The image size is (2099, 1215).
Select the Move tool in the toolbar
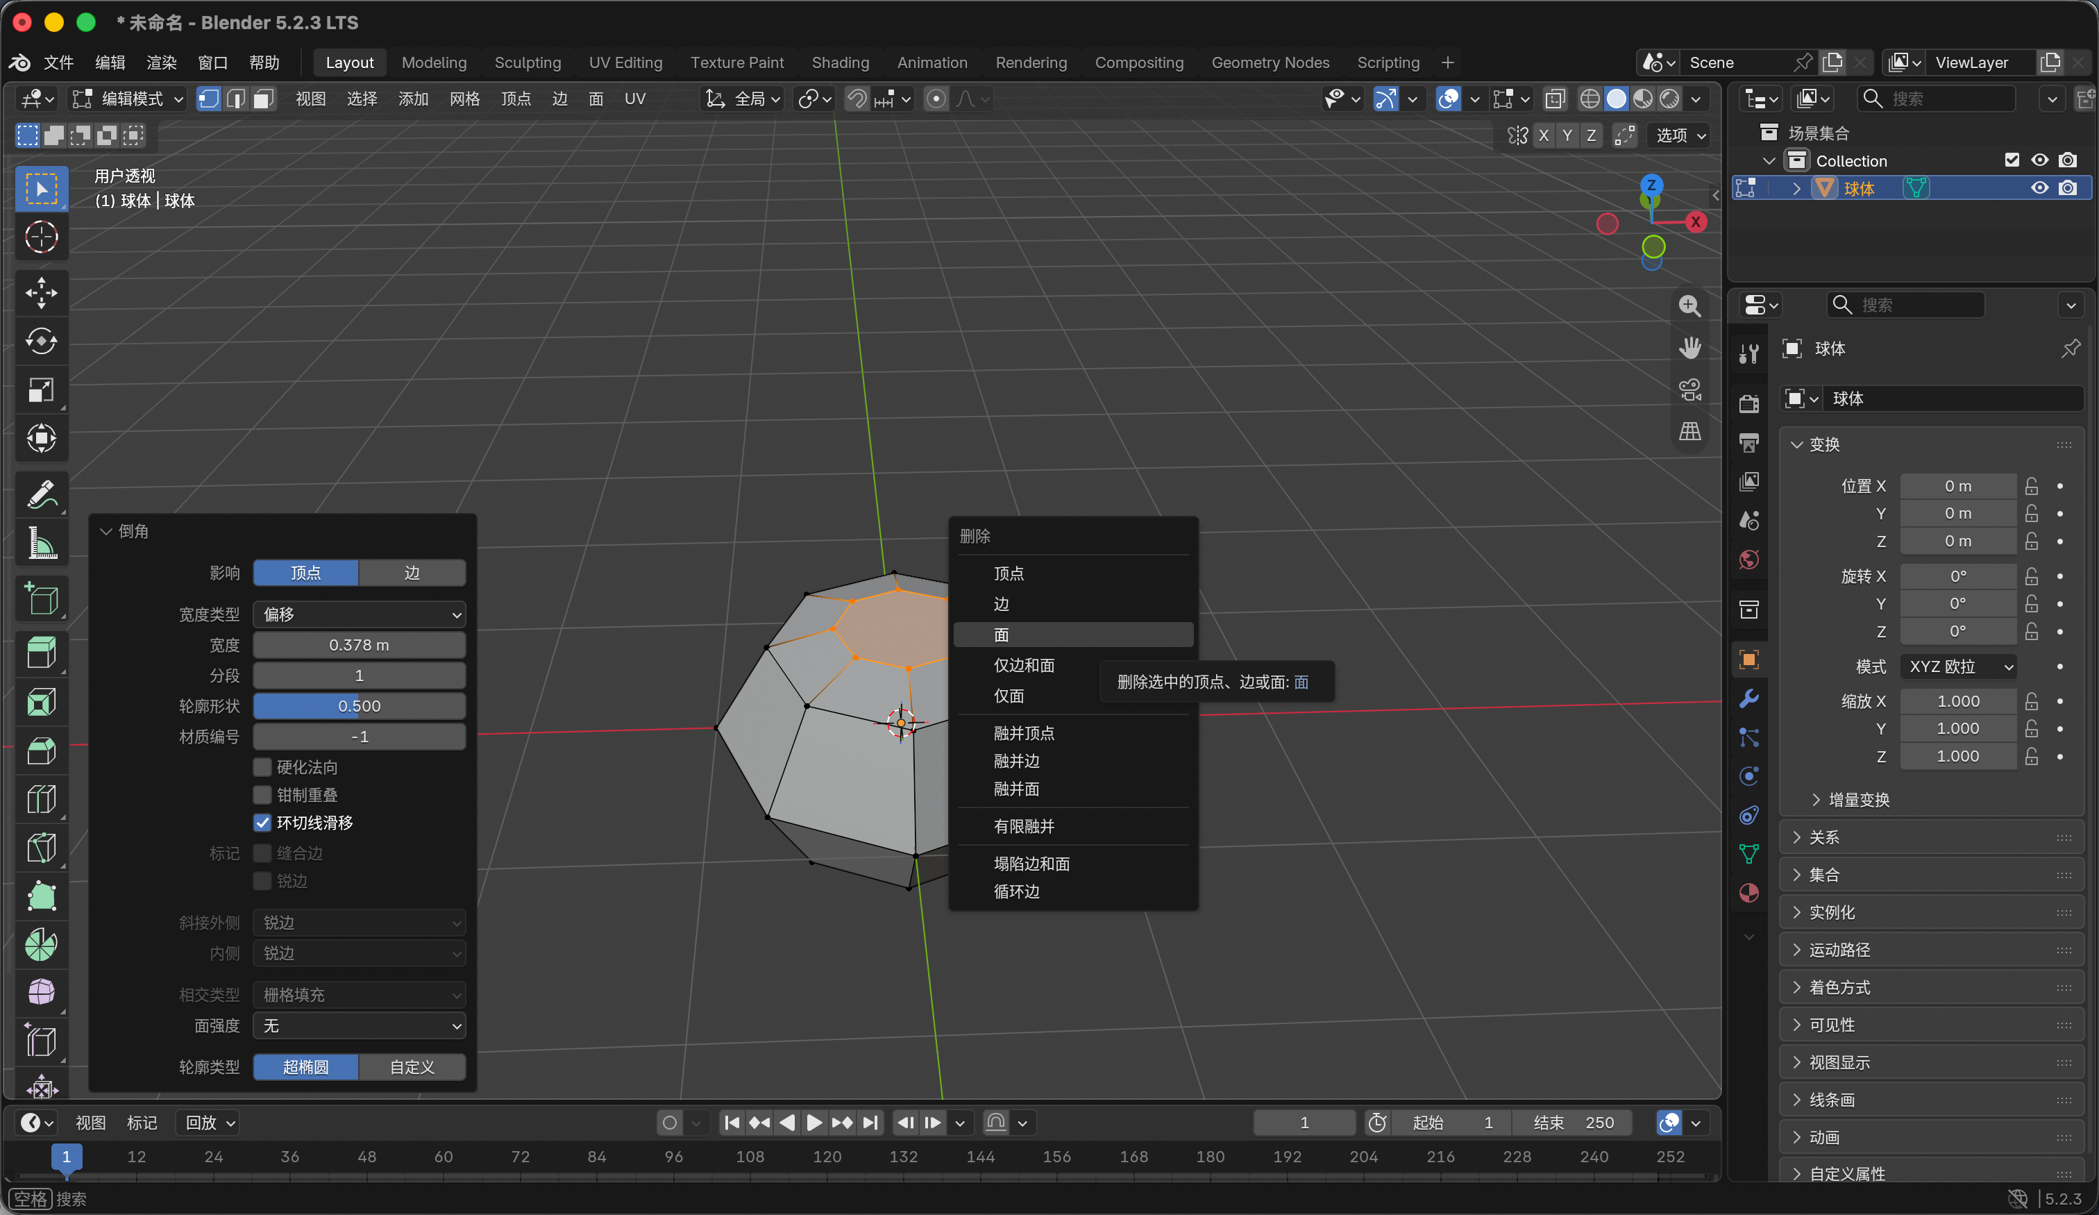pos(41,292)
